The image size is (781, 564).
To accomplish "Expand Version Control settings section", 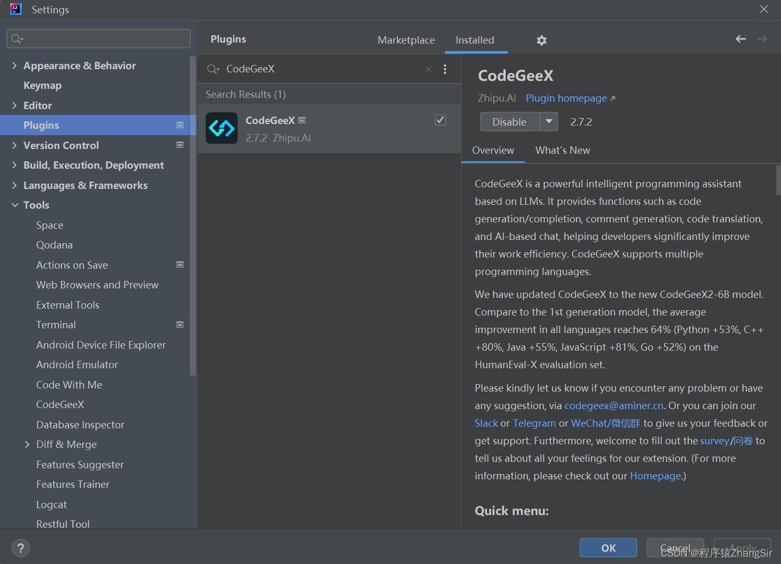I will pyautogui.click(x=14, y=145).
